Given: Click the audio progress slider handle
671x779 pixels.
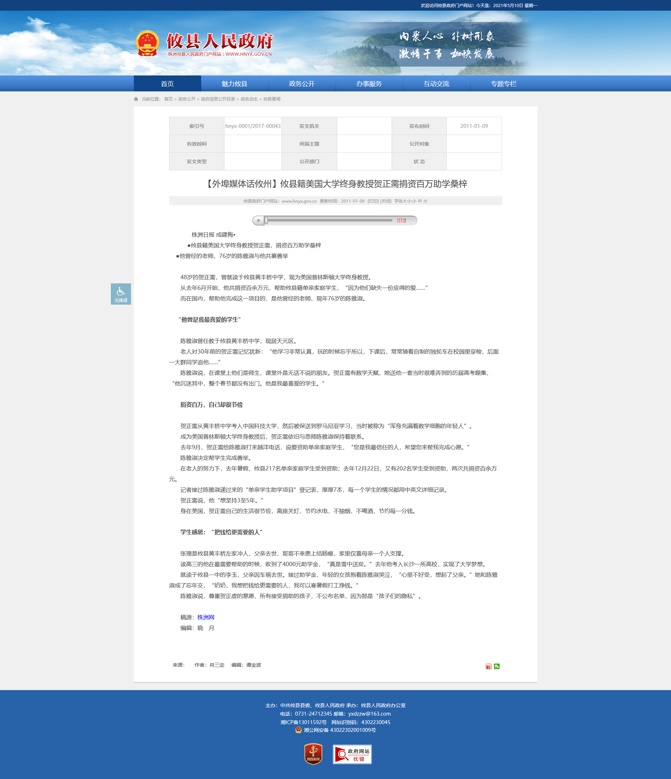Looking at the screenshot, I should [266, 221].
